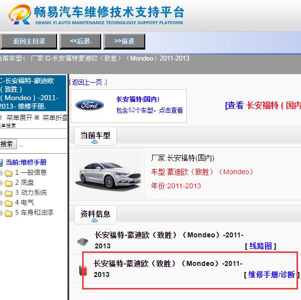Expand the 4 电气 tree node
Image resolution: width=301 pixels, height=300 pixels.
tap(1, 203)
